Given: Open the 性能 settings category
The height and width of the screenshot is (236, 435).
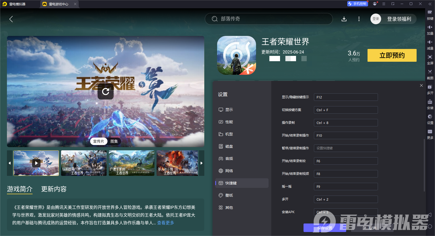Looking at the screenshot, I should (242, 122).
